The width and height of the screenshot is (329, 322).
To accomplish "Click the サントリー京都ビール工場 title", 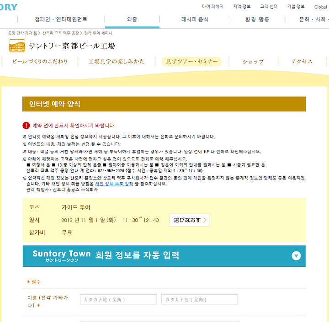I will click(x=72, y=46).
